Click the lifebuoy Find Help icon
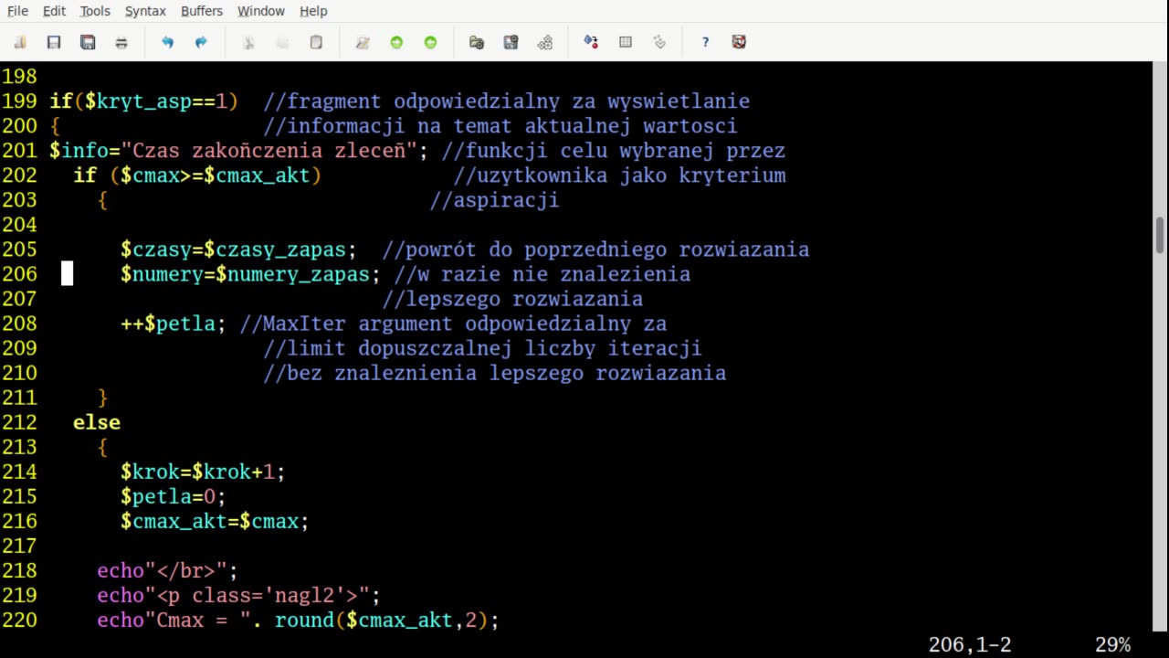This screenshot has width=1169, height=658. click(x=739, y=42)
